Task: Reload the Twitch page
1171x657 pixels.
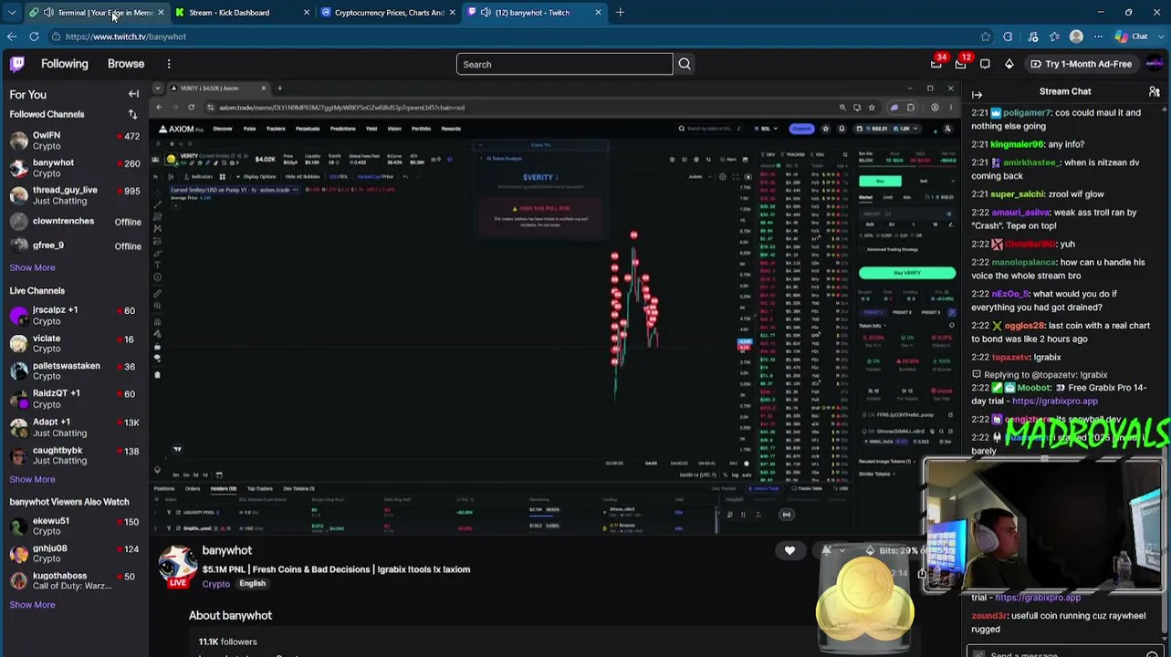Action: (x=34, y=36)
